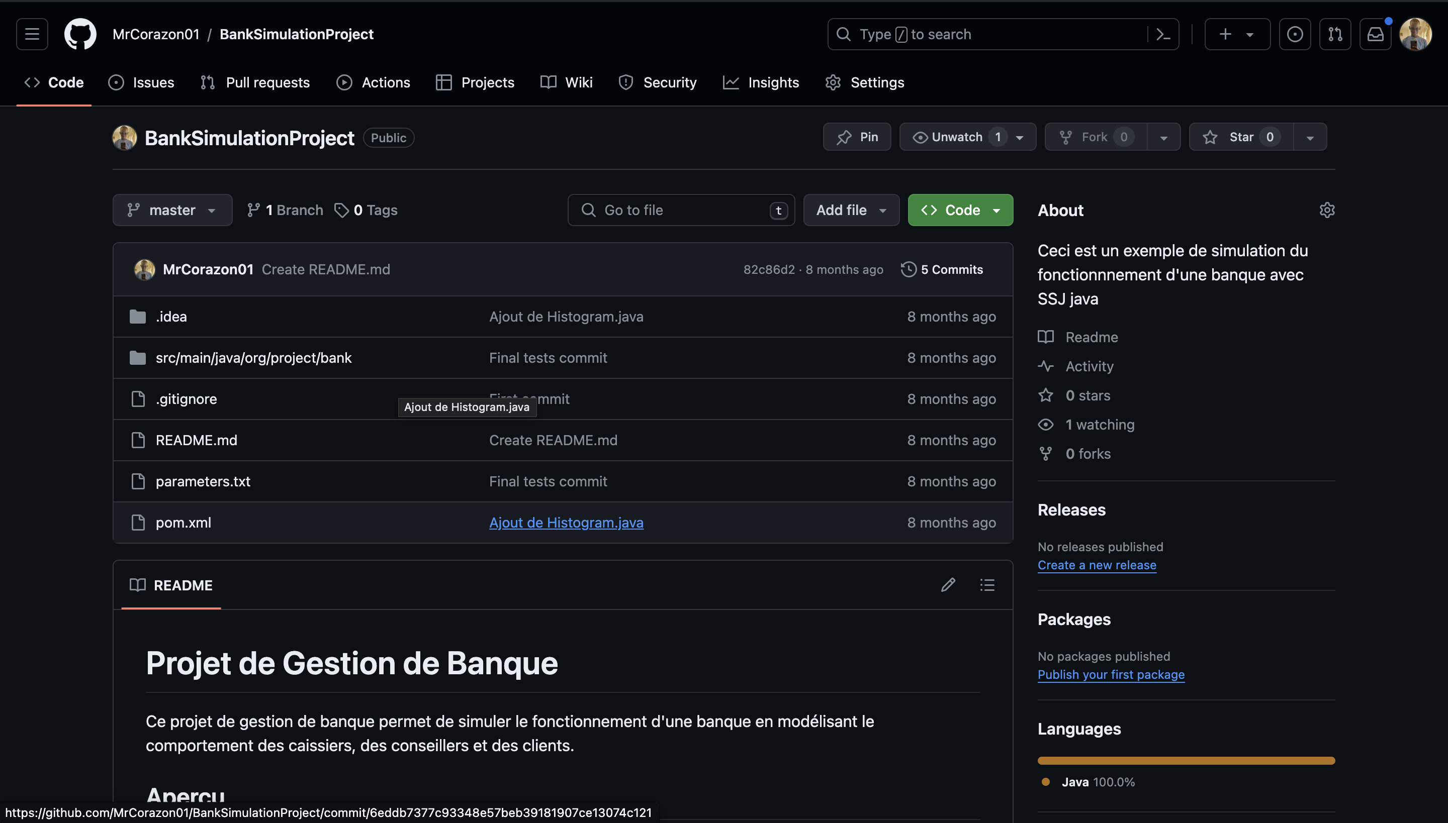Open the Add file dropdown

click(851, 210)
